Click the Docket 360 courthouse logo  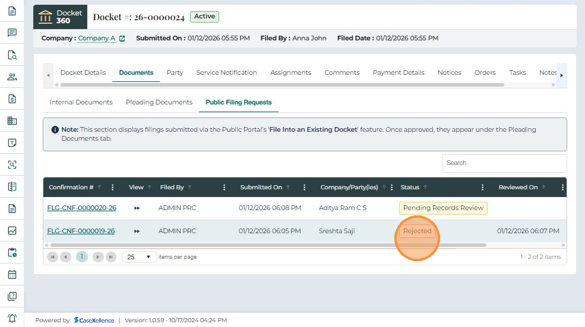(60, 17)
